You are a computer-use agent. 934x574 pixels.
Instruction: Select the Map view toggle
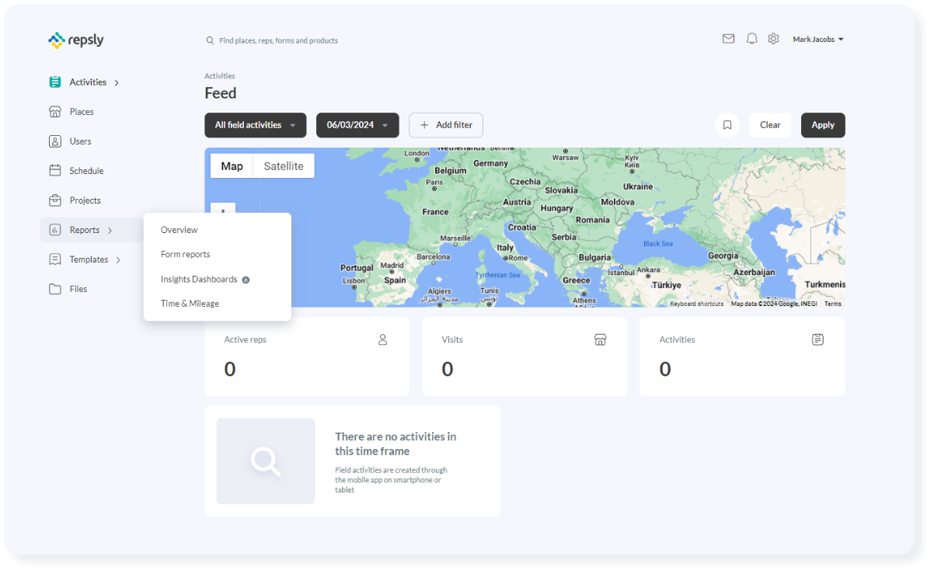(x=232, y=165)
